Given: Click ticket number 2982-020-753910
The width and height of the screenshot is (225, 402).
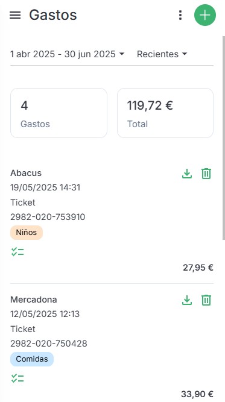Looking at the screenshot, I should click(48, 217).
